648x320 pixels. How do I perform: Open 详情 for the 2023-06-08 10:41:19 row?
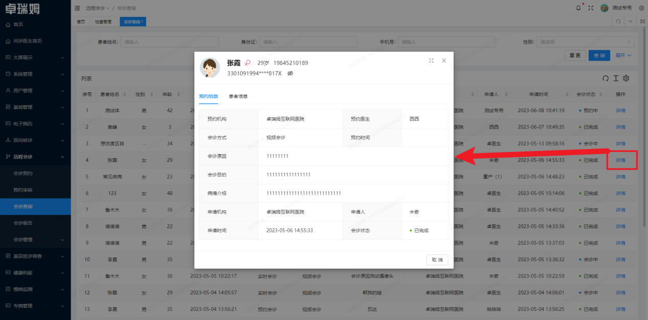pyautogui.click(x=620, y=111)
